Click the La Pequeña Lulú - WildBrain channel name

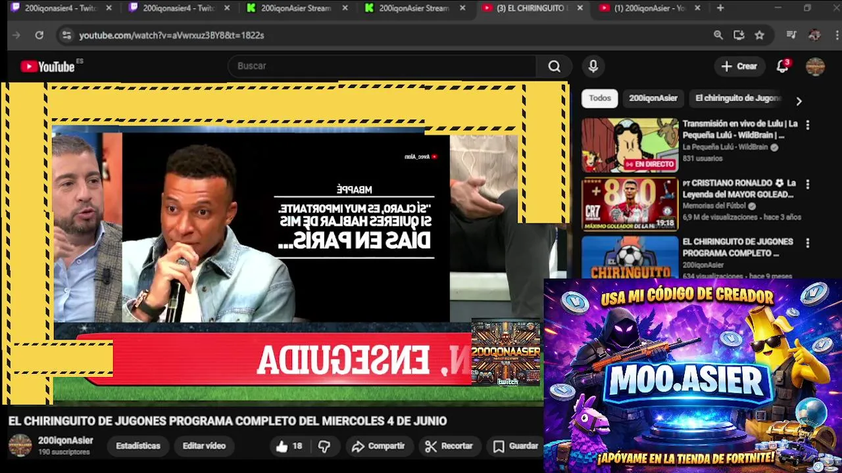[x=726, y=147]
